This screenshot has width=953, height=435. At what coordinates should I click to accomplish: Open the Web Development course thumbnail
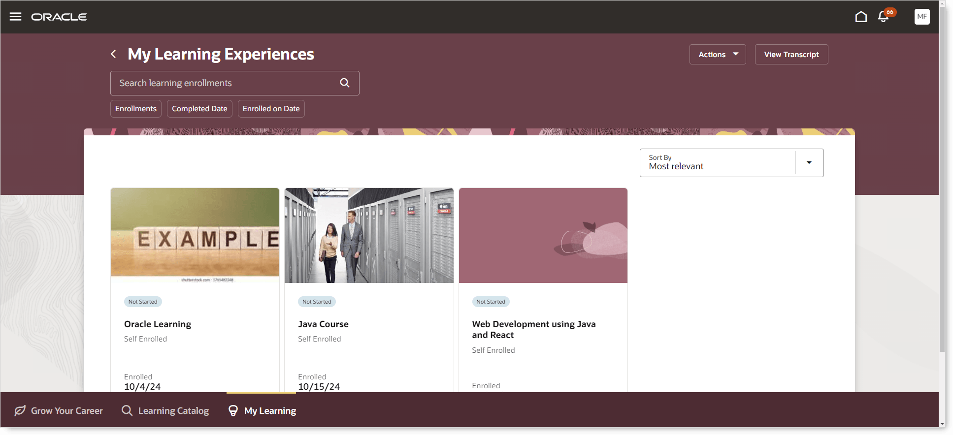click(x=543, y=235)
